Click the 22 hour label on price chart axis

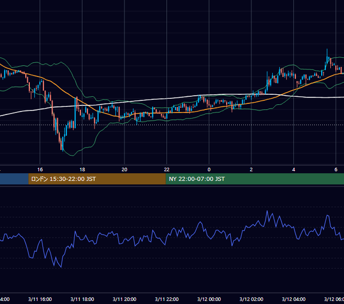click(167, 170)
